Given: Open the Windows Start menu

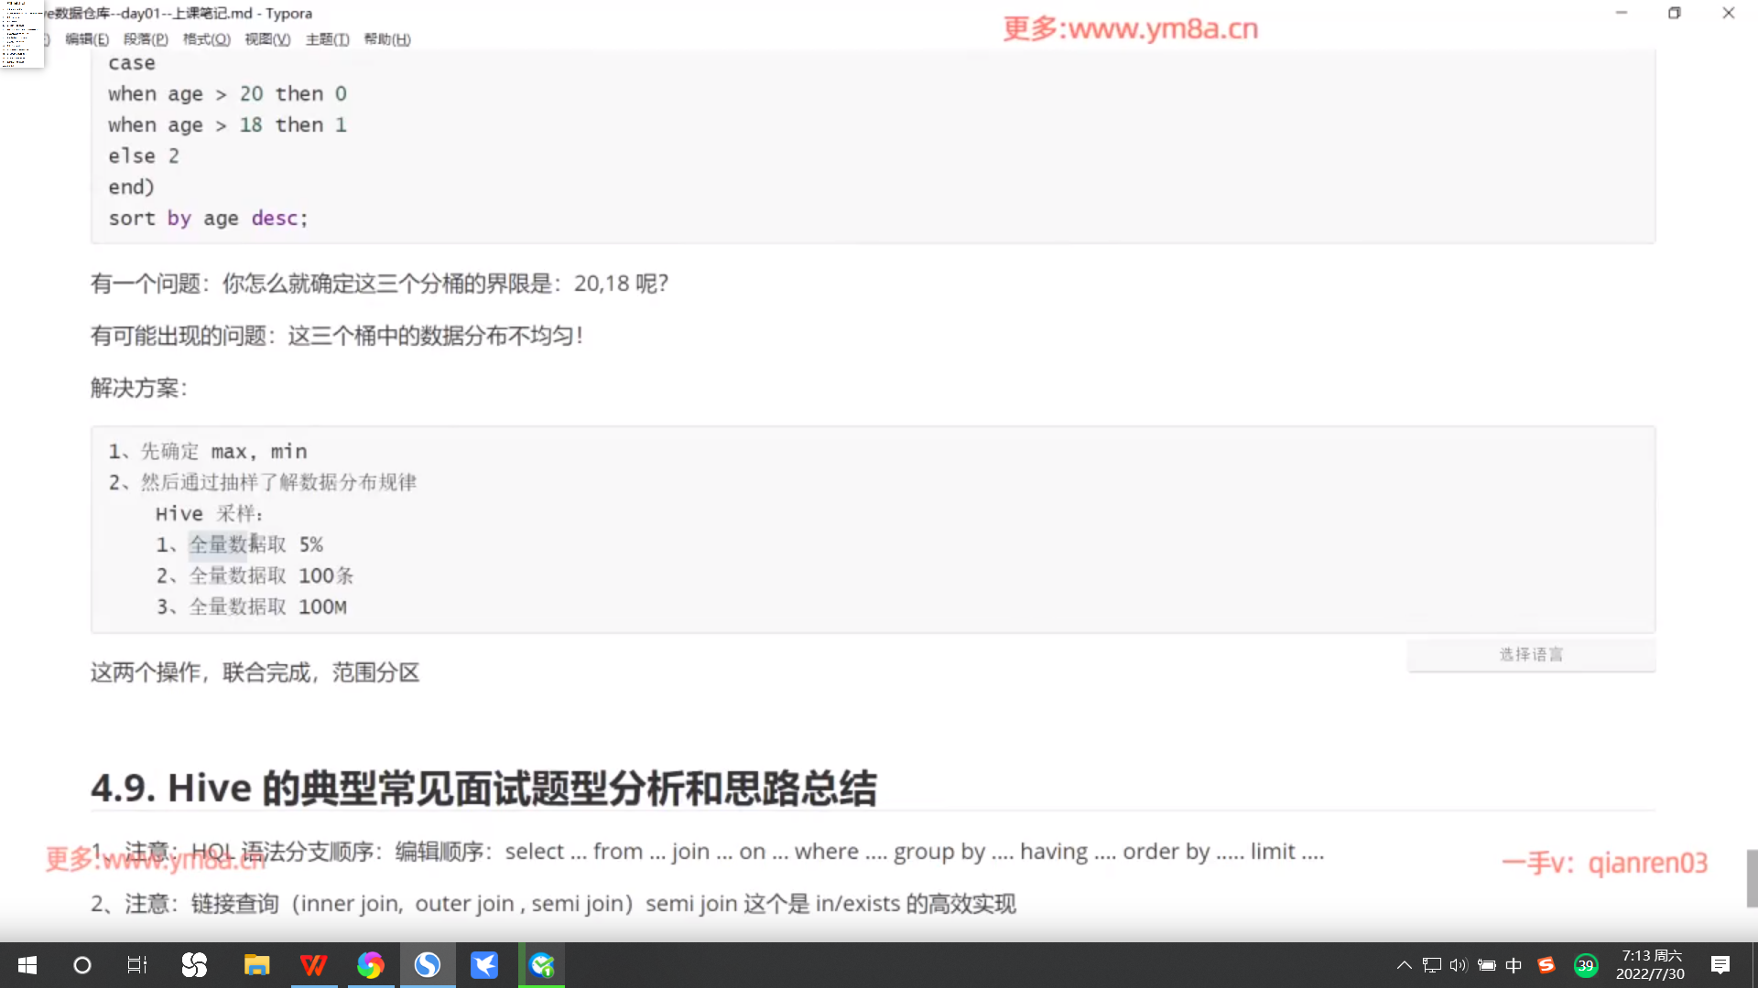Looking at the screenshot, I should click(27, 965).
